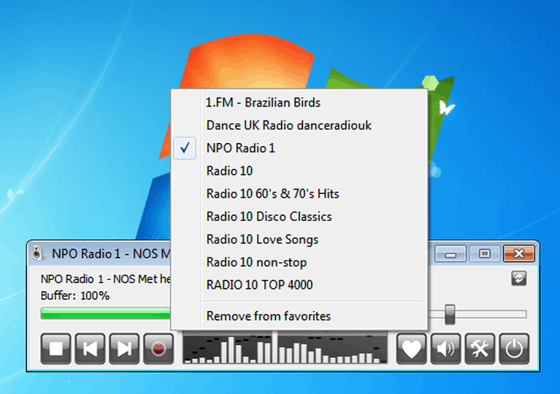Click the power button icon
Image resolution: width=560 pixels, height=394 pixels.
514,349
